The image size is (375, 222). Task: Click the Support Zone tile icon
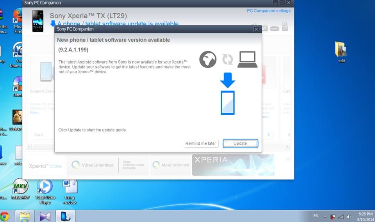[x=46, y=72]
